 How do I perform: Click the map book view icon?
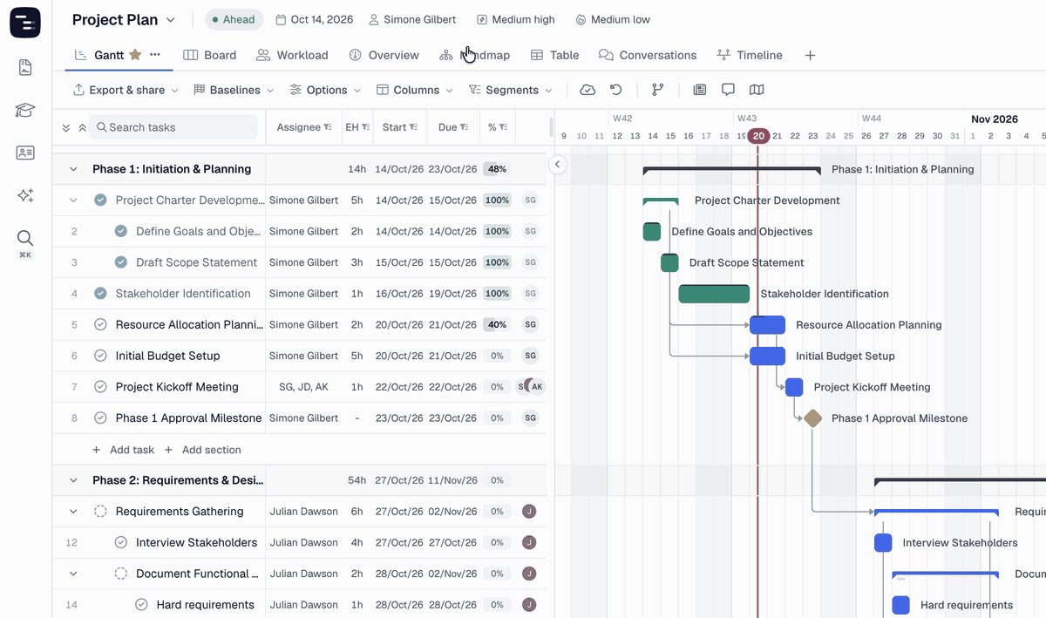[x=757, y=90]
